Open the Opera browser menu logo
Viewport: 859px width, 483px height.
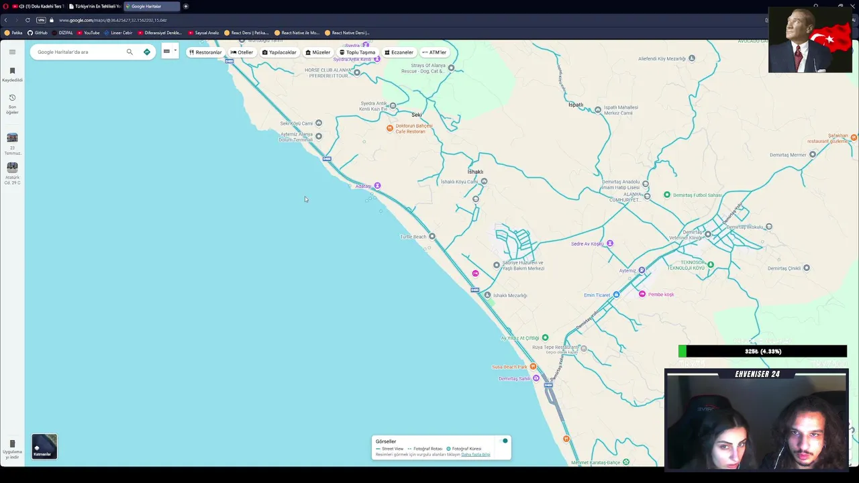[x=6, y=6]
